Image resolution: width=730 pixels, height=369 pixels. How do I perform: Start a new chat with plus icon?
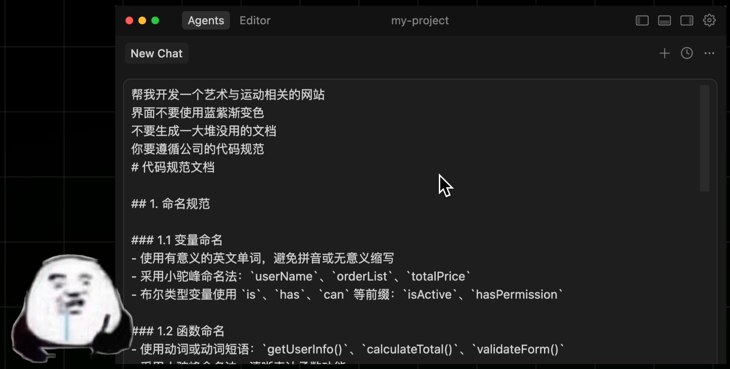(664, 53)
